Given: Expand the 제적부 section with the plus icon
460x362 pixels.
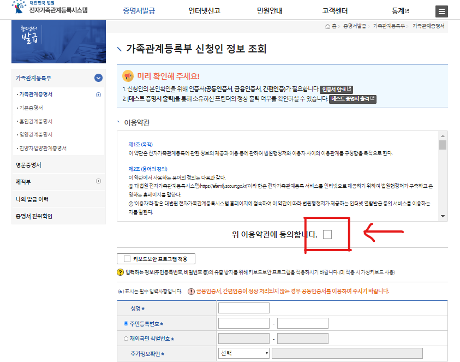Looking at the screenshot, I should pyautogui.click(x=99, y=182).
